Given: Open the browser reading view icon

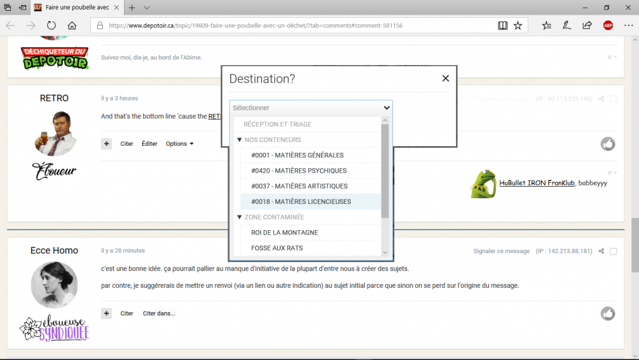Looking at the screenshot, I should click(x=503, y=26).
